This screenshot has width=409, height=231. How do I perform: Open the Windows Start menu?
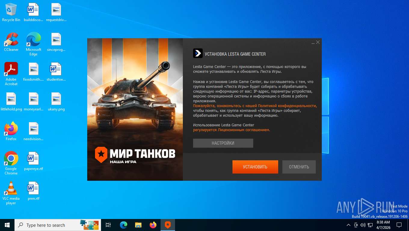click(7, 225)
